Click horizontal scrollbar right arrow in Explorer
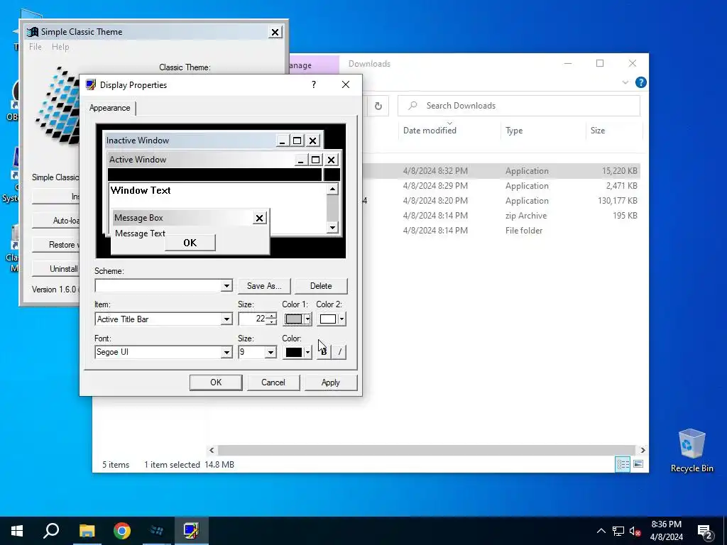This screenshot has width=727, height=545. point(643,450)
